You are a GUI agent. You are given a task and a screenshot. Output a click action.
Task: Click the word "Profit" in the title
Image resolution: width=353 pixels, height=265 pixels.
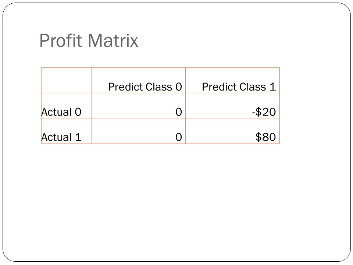[x=61, y=41]
